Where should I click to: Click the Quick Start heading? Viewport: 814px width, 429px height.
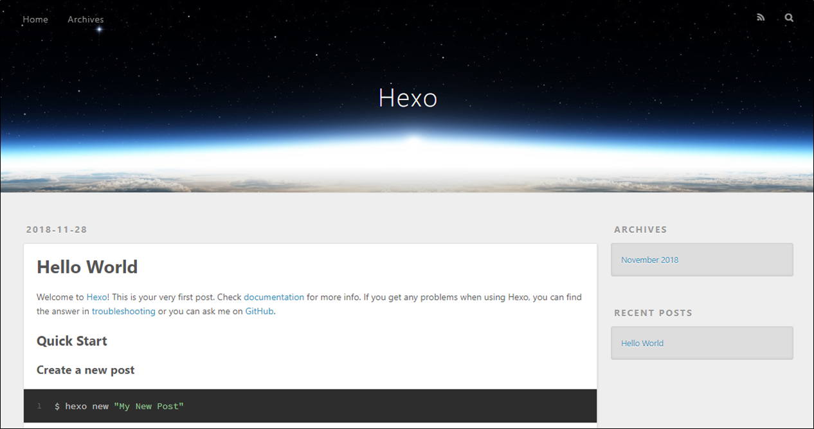click(72, 341)
